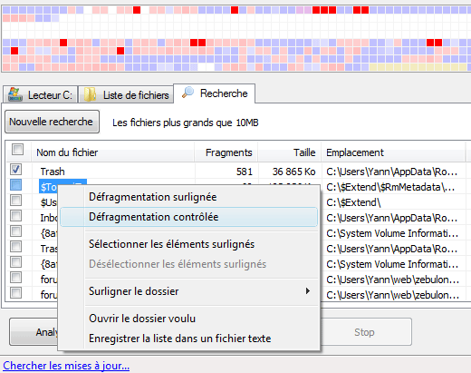Click Sélectionner les éléments surlignés
The image size is (471, 373).
[x=188, y=244]
